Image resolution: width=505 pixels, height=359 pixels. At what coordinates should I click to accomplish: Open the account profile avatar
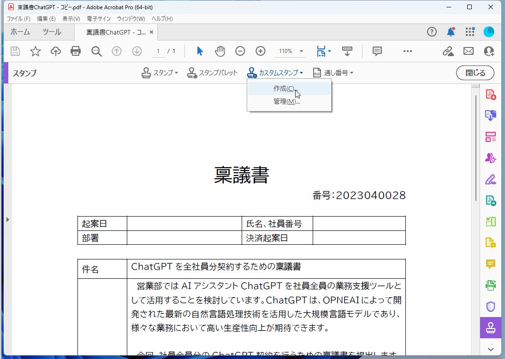[489, 32]
